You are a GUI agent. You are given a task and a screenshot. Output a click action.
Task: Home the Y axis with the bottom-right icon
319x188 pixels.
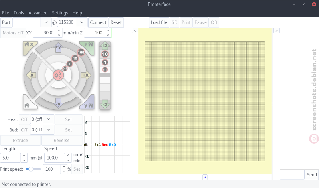(x=89, y=103)
